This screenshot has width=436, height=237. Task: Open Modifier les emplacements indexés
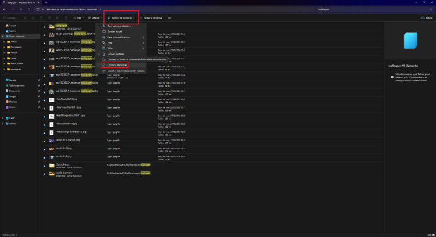click(126, 71)
